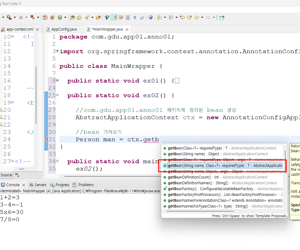
Task: Choose getBean(String name) : Object proposal
Action: [x=223, y=154]
